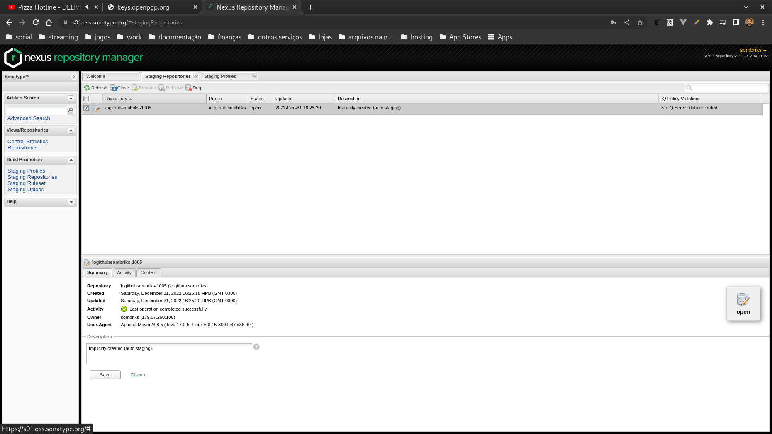This screenshot has width=772, height=434.
Task: Switch to the Activity tab
Action: coord(124,272)
